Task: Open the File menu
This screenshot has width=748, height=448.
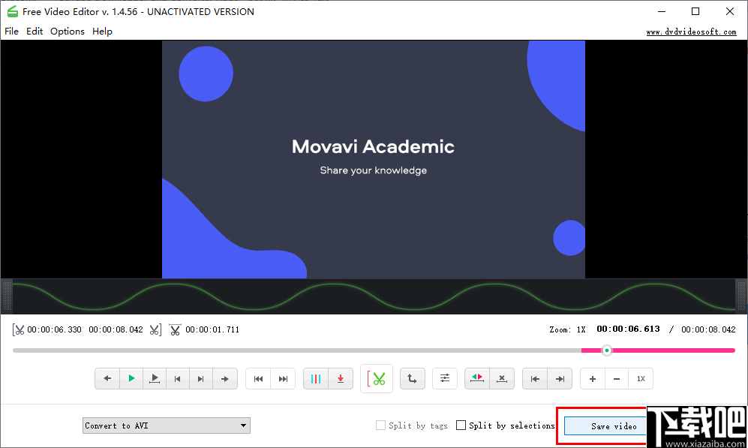Action: tap(11, 31)
